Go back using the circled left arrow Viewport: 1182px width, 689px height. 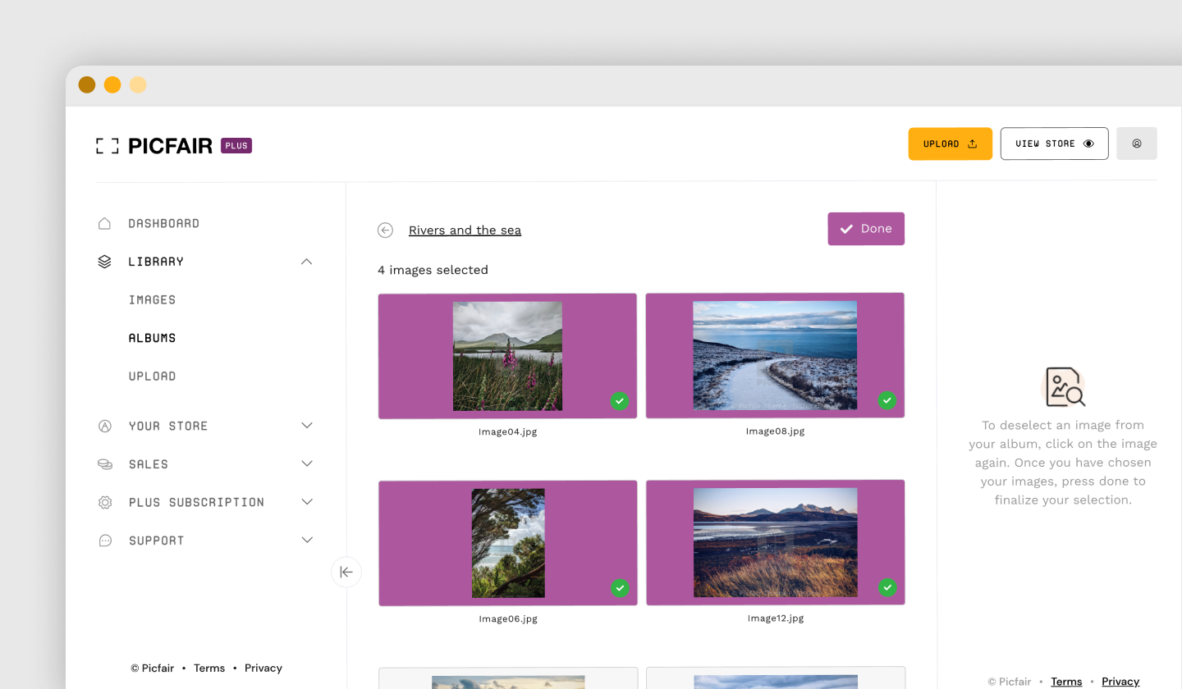[x=385, y=230]
